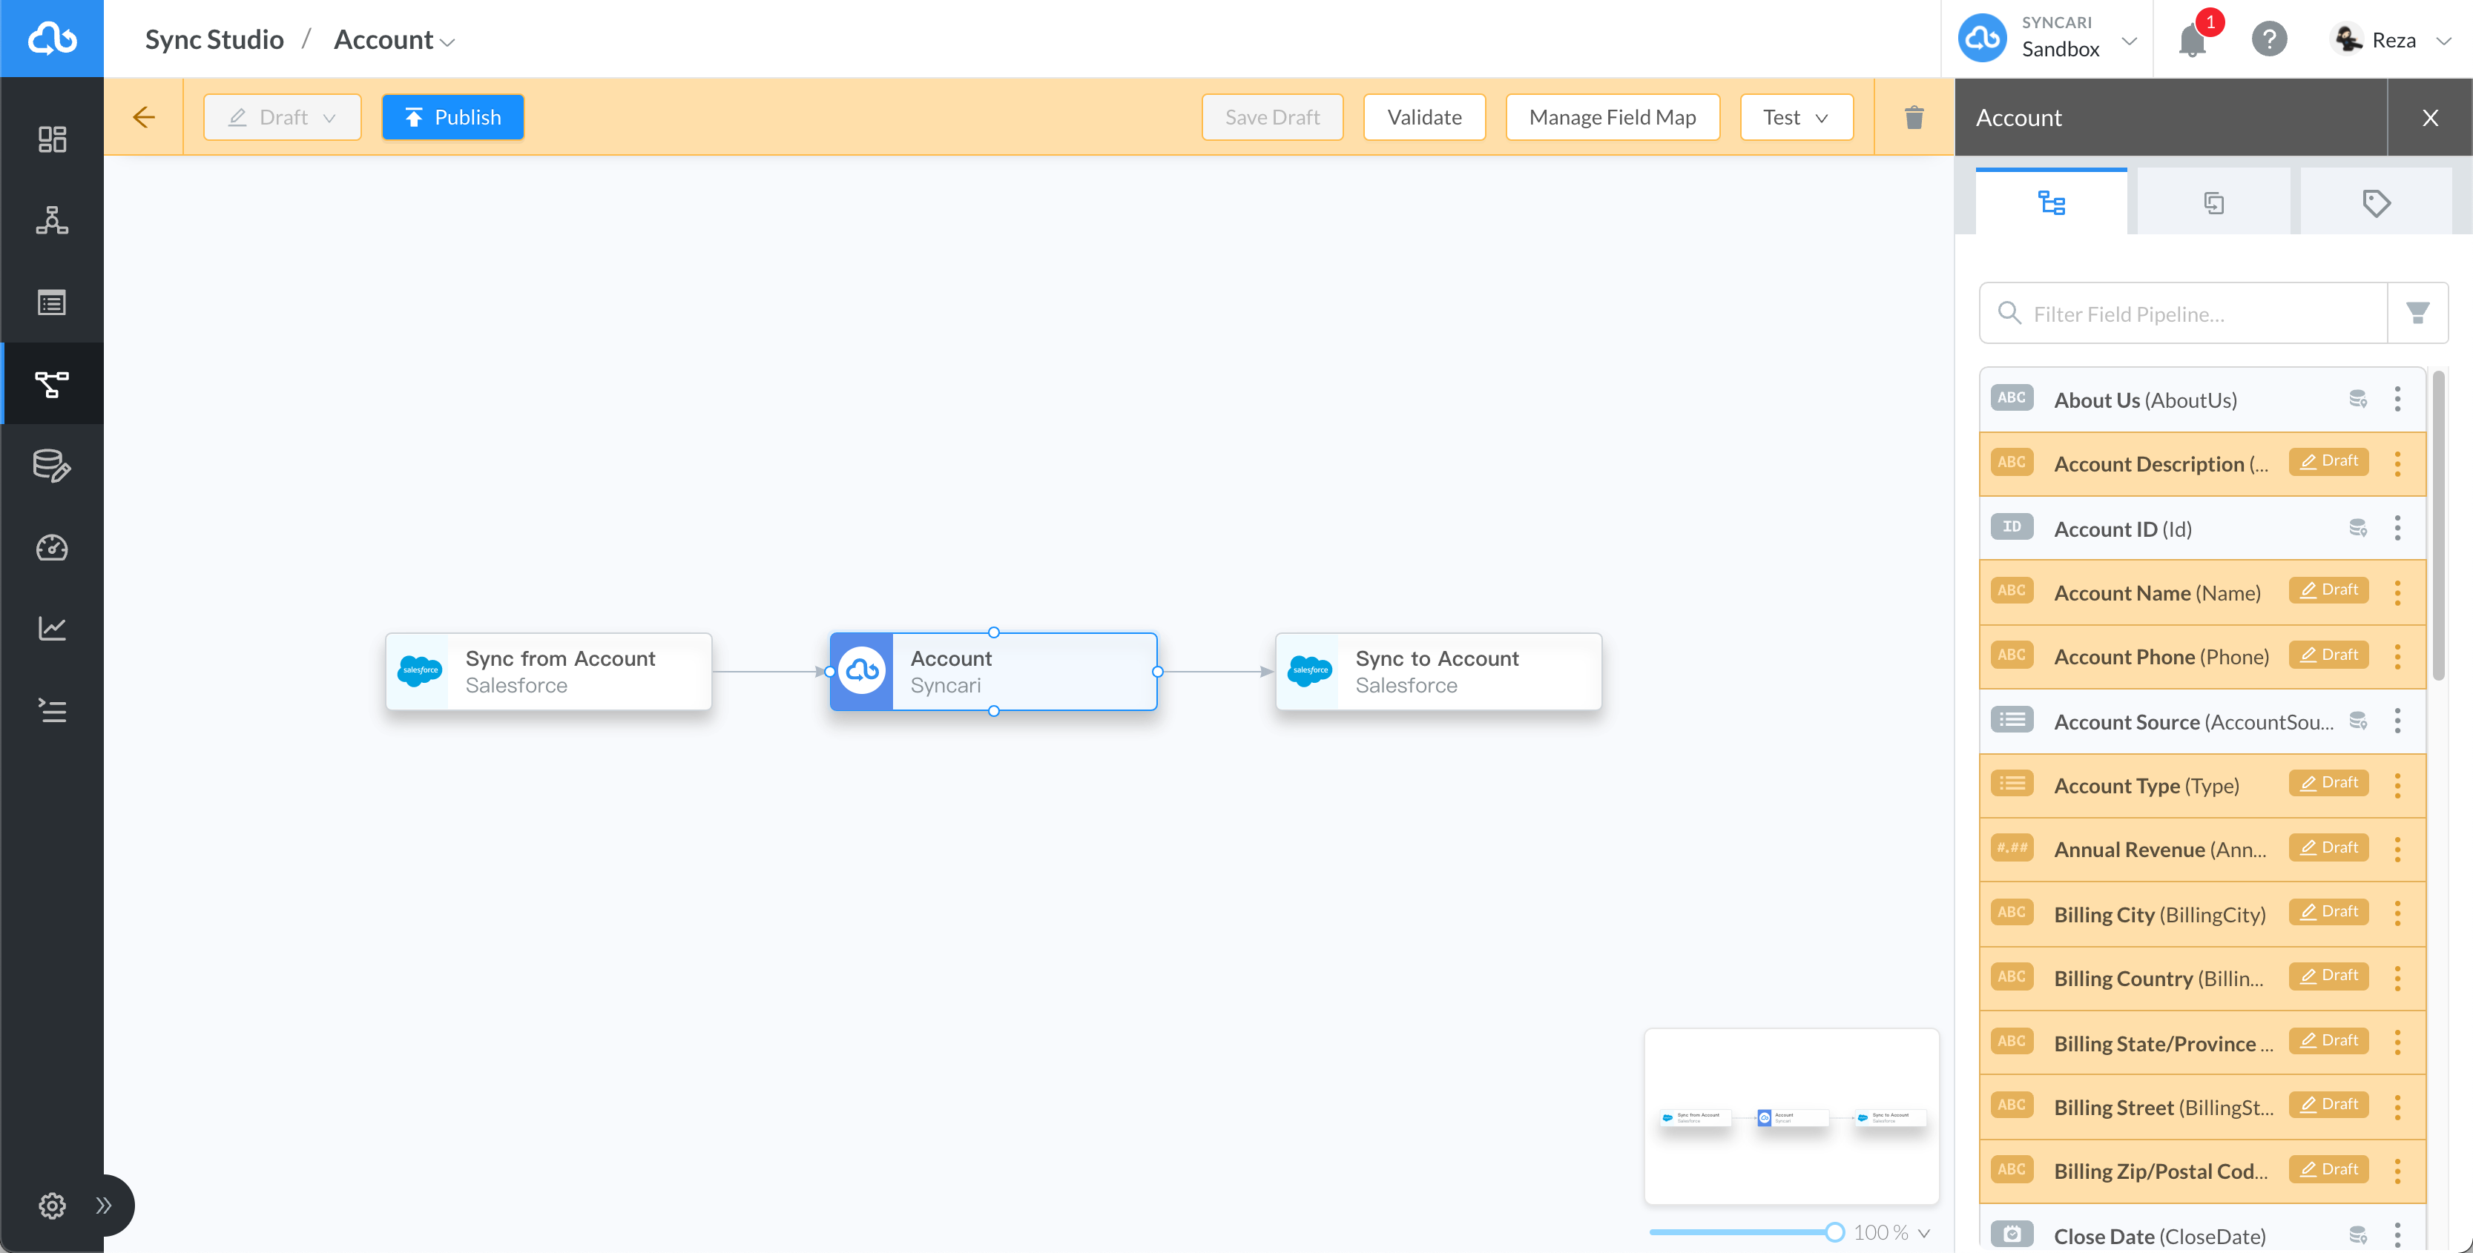Click the Filter Field Pipeline search field
The height and width of the screenshot is (1253, 2473).
(2183, 313)
